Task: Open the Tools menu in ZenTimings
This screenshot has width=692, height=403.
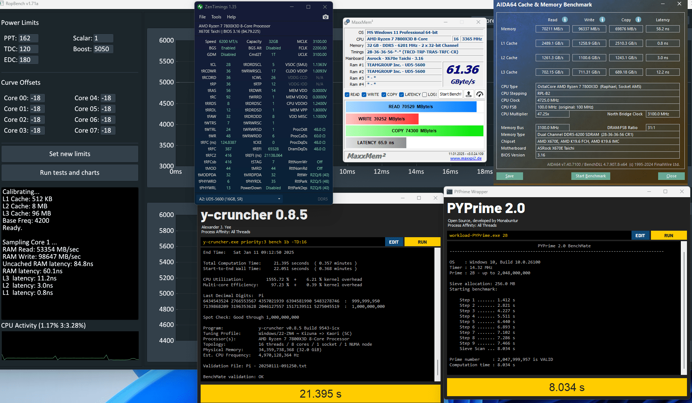Action: 216,17
